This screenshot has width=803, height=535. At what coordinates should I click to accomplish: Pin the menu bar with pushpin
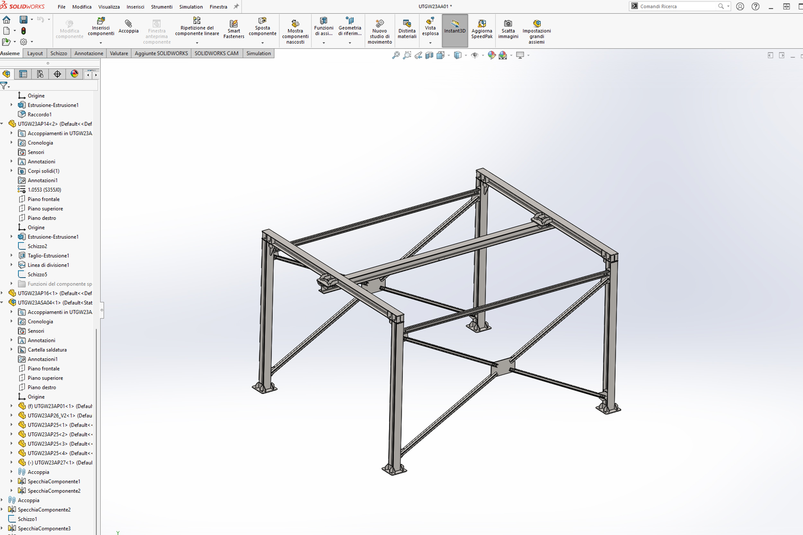(x=236, y=6)
